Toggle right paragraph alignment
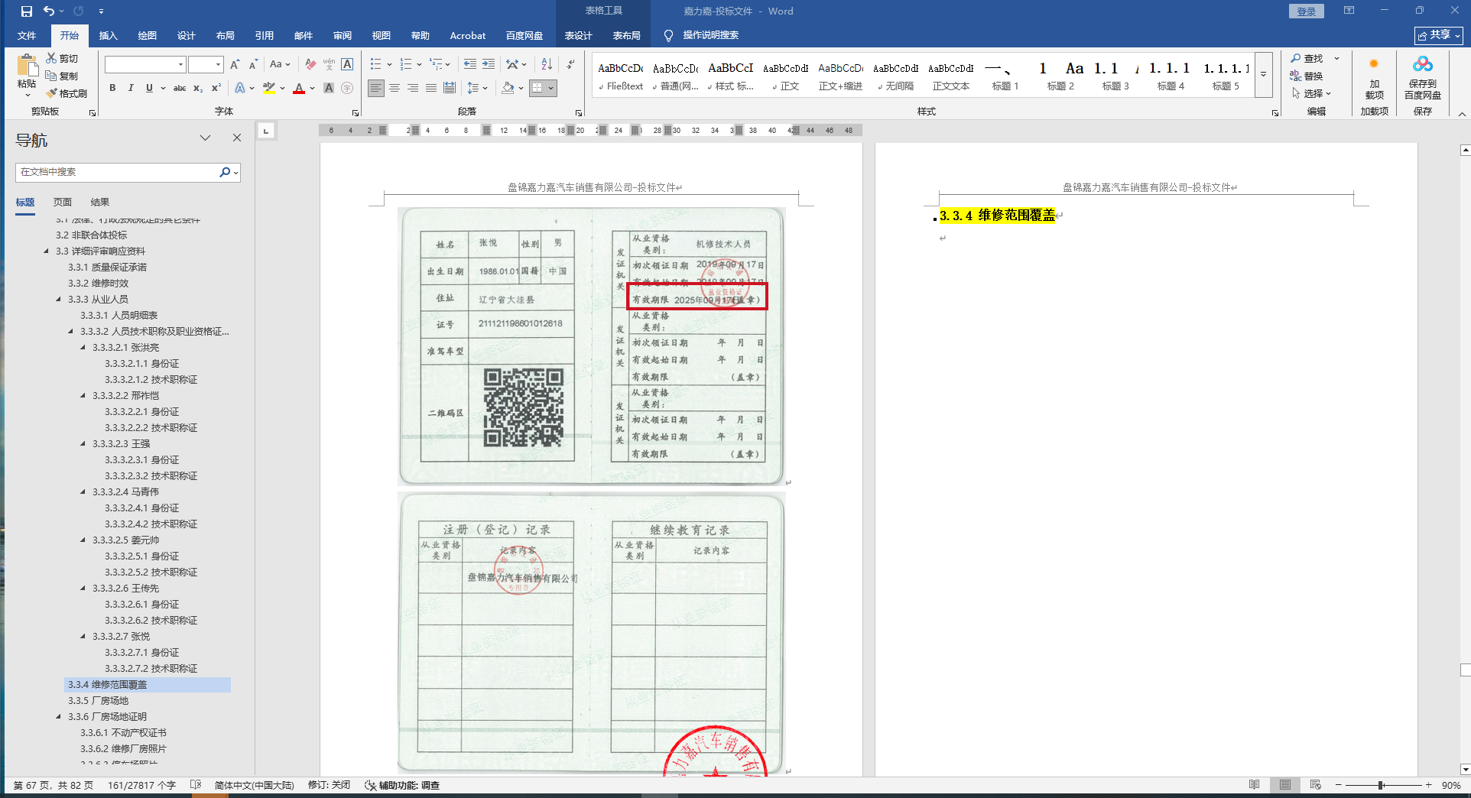Image resolution: width=1471 pixels, height=798 pixels. [x=413, y=88]
